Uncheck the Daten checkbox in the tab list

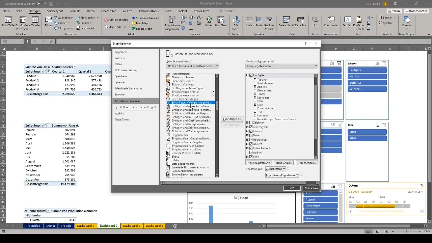[251, 135]
